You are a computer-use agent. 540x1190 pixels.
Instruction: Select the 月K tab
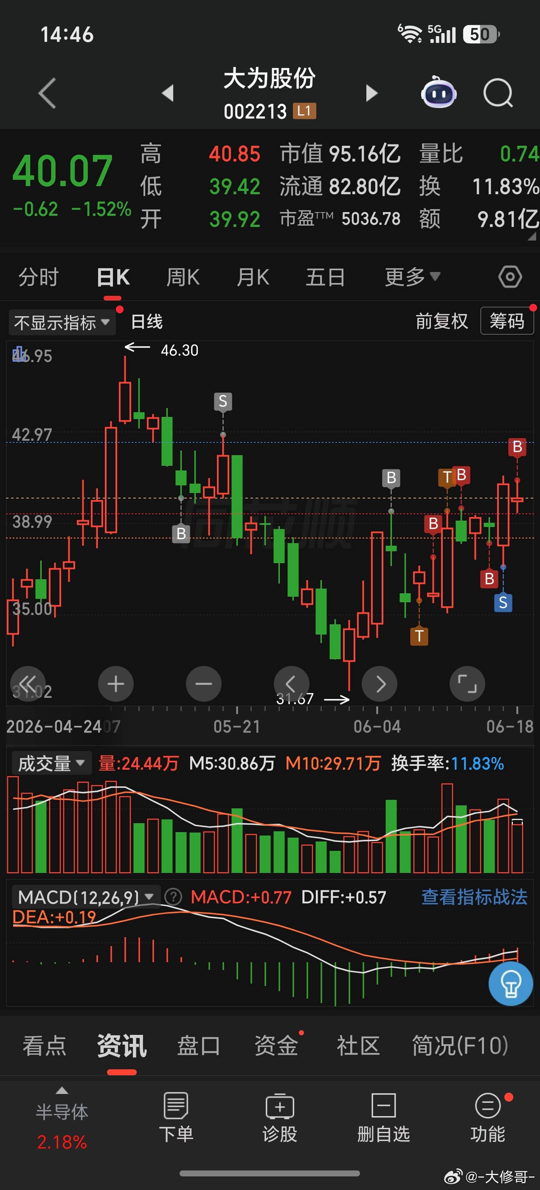point(253,277)
